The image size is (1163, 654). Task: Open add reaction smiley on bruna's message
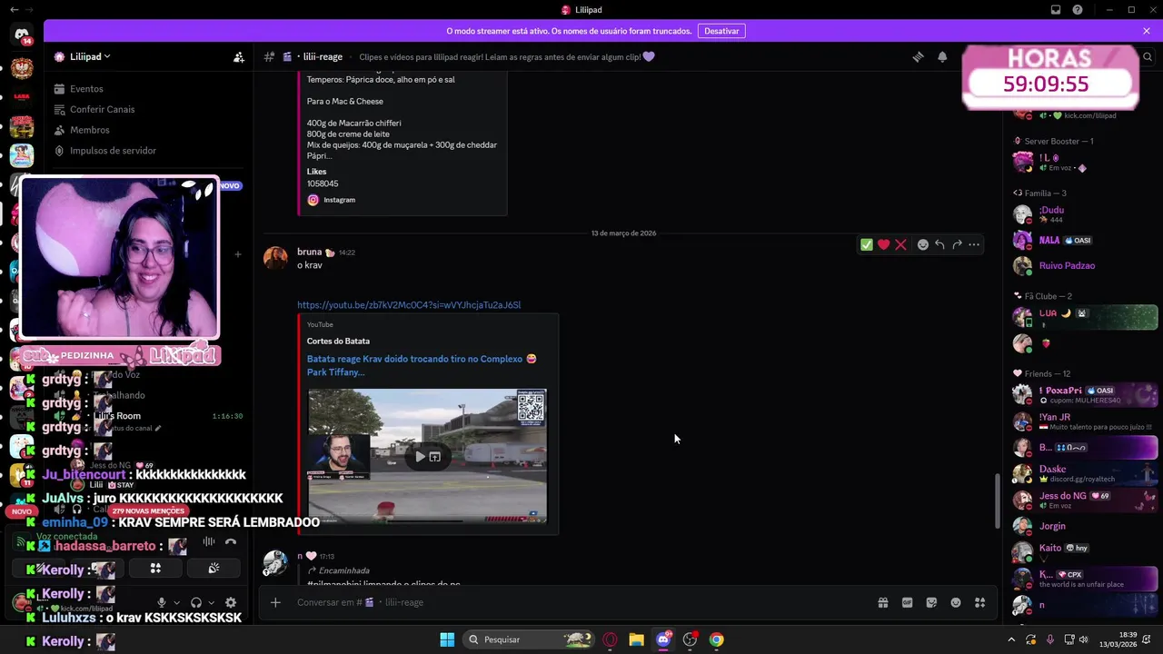tap(922, 244)
